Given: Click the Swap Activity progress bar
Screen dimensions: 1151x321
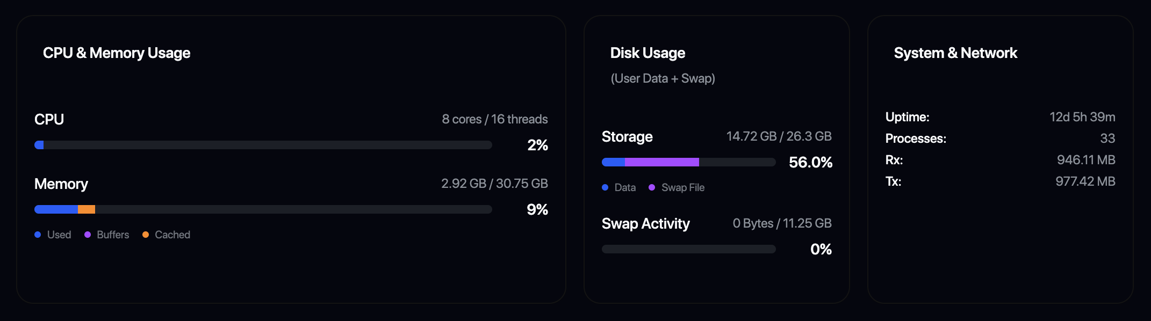Looking at the screenshot, I should [688, 249].
